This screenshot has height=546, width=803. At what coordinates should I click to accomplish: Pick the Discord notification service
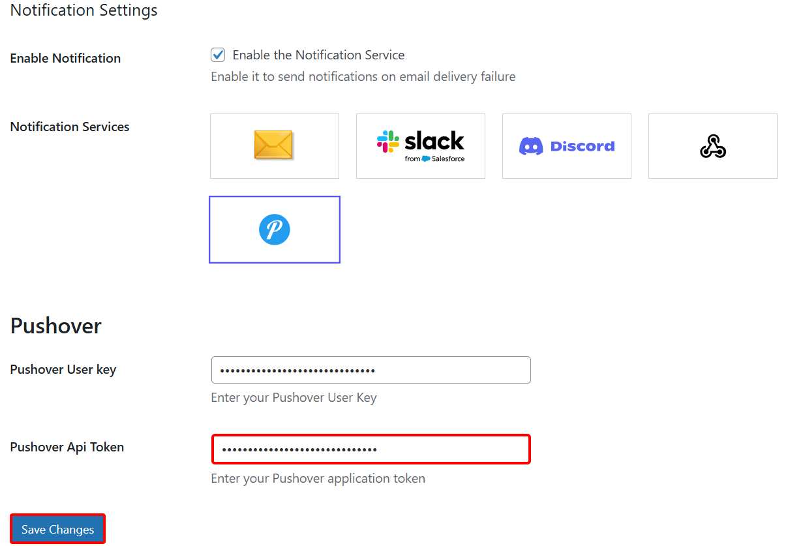coord(566,146)
